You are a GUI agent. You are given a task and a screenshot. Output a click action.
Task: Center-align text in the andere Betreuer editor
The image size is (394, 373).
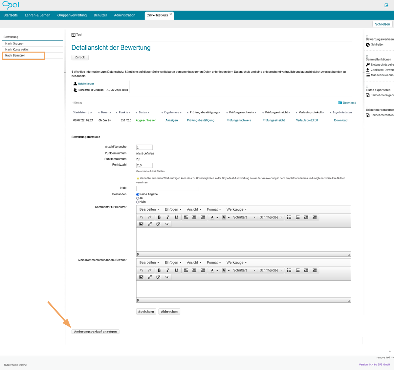[194, 270]
